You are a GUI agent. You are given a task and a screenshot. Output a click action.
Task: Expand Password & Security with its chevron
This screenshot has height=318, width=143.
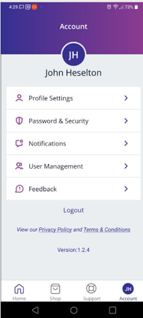tap(126, 121)
